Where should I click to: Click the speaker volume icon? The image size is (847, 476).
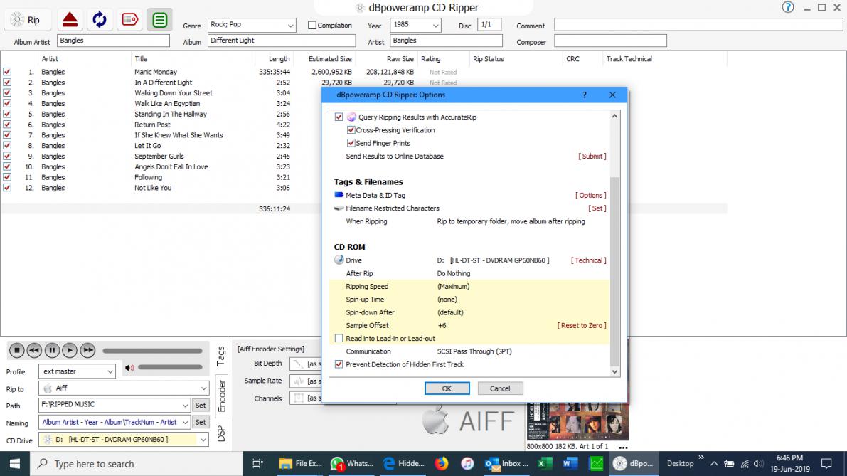pos(129,368)
